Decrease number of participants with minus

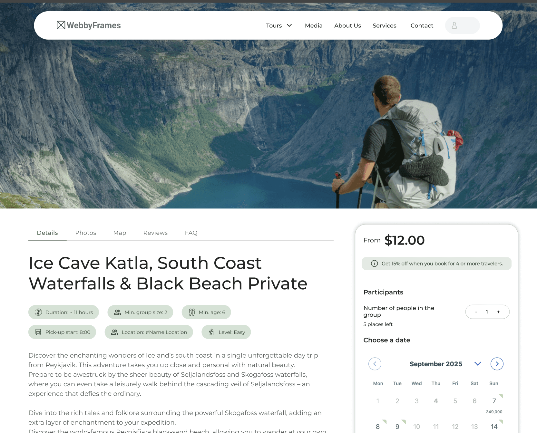(x=476, y=312)
